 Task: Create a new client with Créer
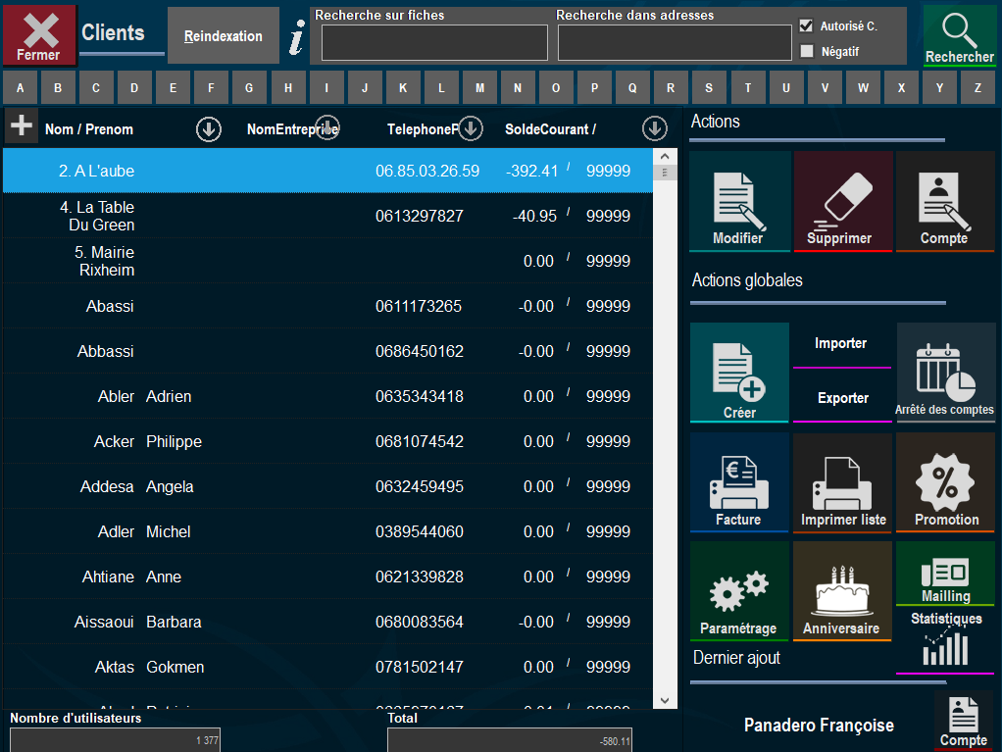[x=739, y=373]
